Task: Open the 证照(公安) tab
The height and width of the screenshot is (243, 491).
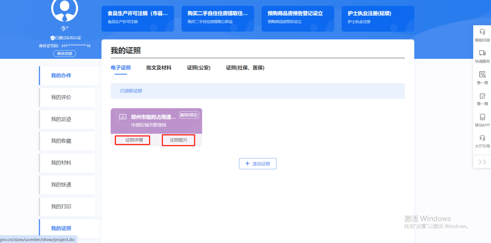Action: [x=198, y=67]
